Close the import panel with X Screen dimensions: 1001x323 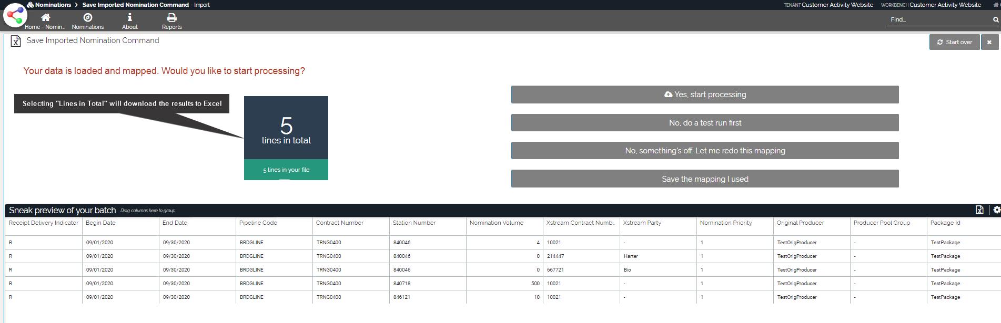tap(989, 42)
